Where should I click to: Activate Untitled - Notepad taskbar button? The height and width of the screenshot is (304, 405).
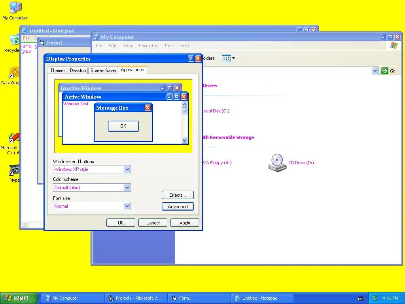click(262, 298)
